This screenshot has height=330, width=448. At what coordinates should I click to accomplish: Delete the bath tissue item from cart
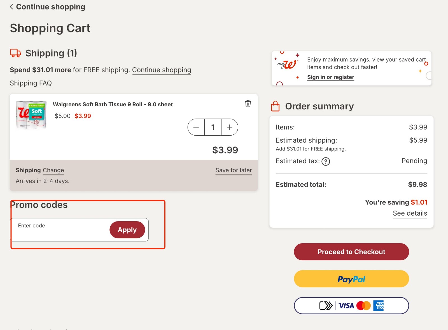pos(248,103)
